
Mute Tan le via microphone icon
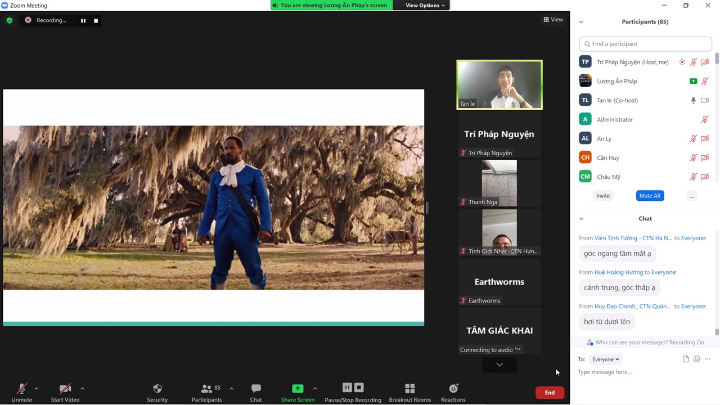[694, 100]
